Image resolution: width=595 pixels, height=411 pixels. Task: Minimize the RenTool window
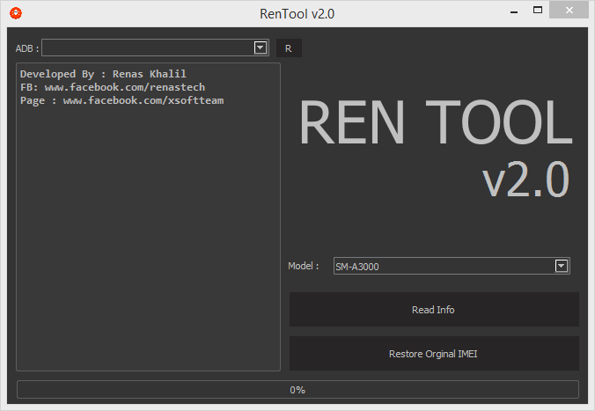pyautogui.click(x=514, y=11)
